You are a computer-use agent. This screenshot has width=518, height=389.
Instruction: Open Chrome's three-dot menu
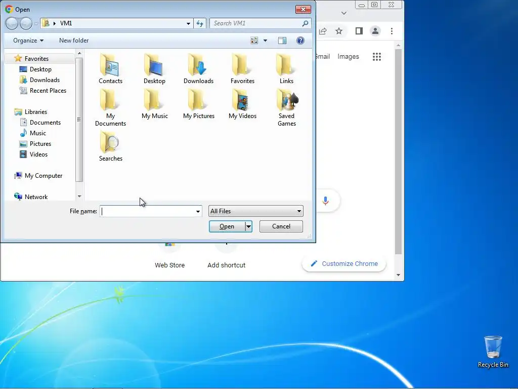(x=392, y=31)
